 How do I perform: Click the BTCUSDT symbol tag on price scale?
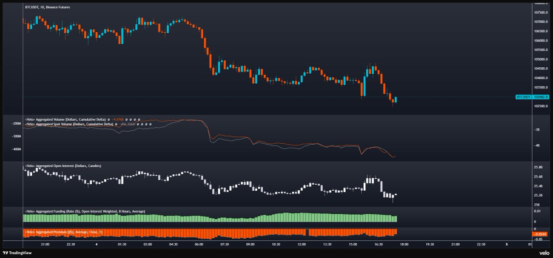tap(524, 97)
